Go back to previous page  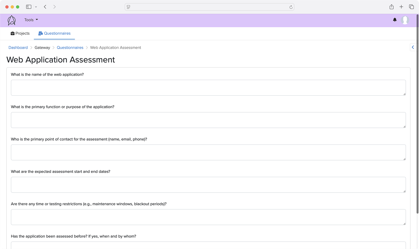click(45, 7)
